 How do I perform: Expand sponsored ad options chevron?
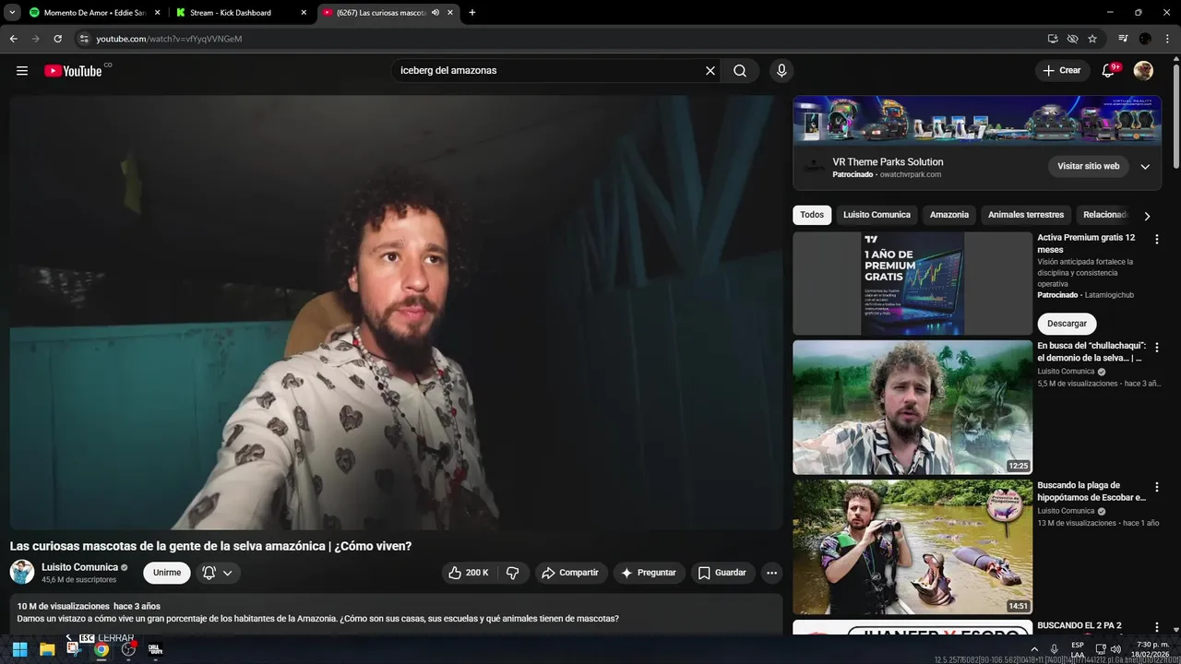(x=1145, y=167)
